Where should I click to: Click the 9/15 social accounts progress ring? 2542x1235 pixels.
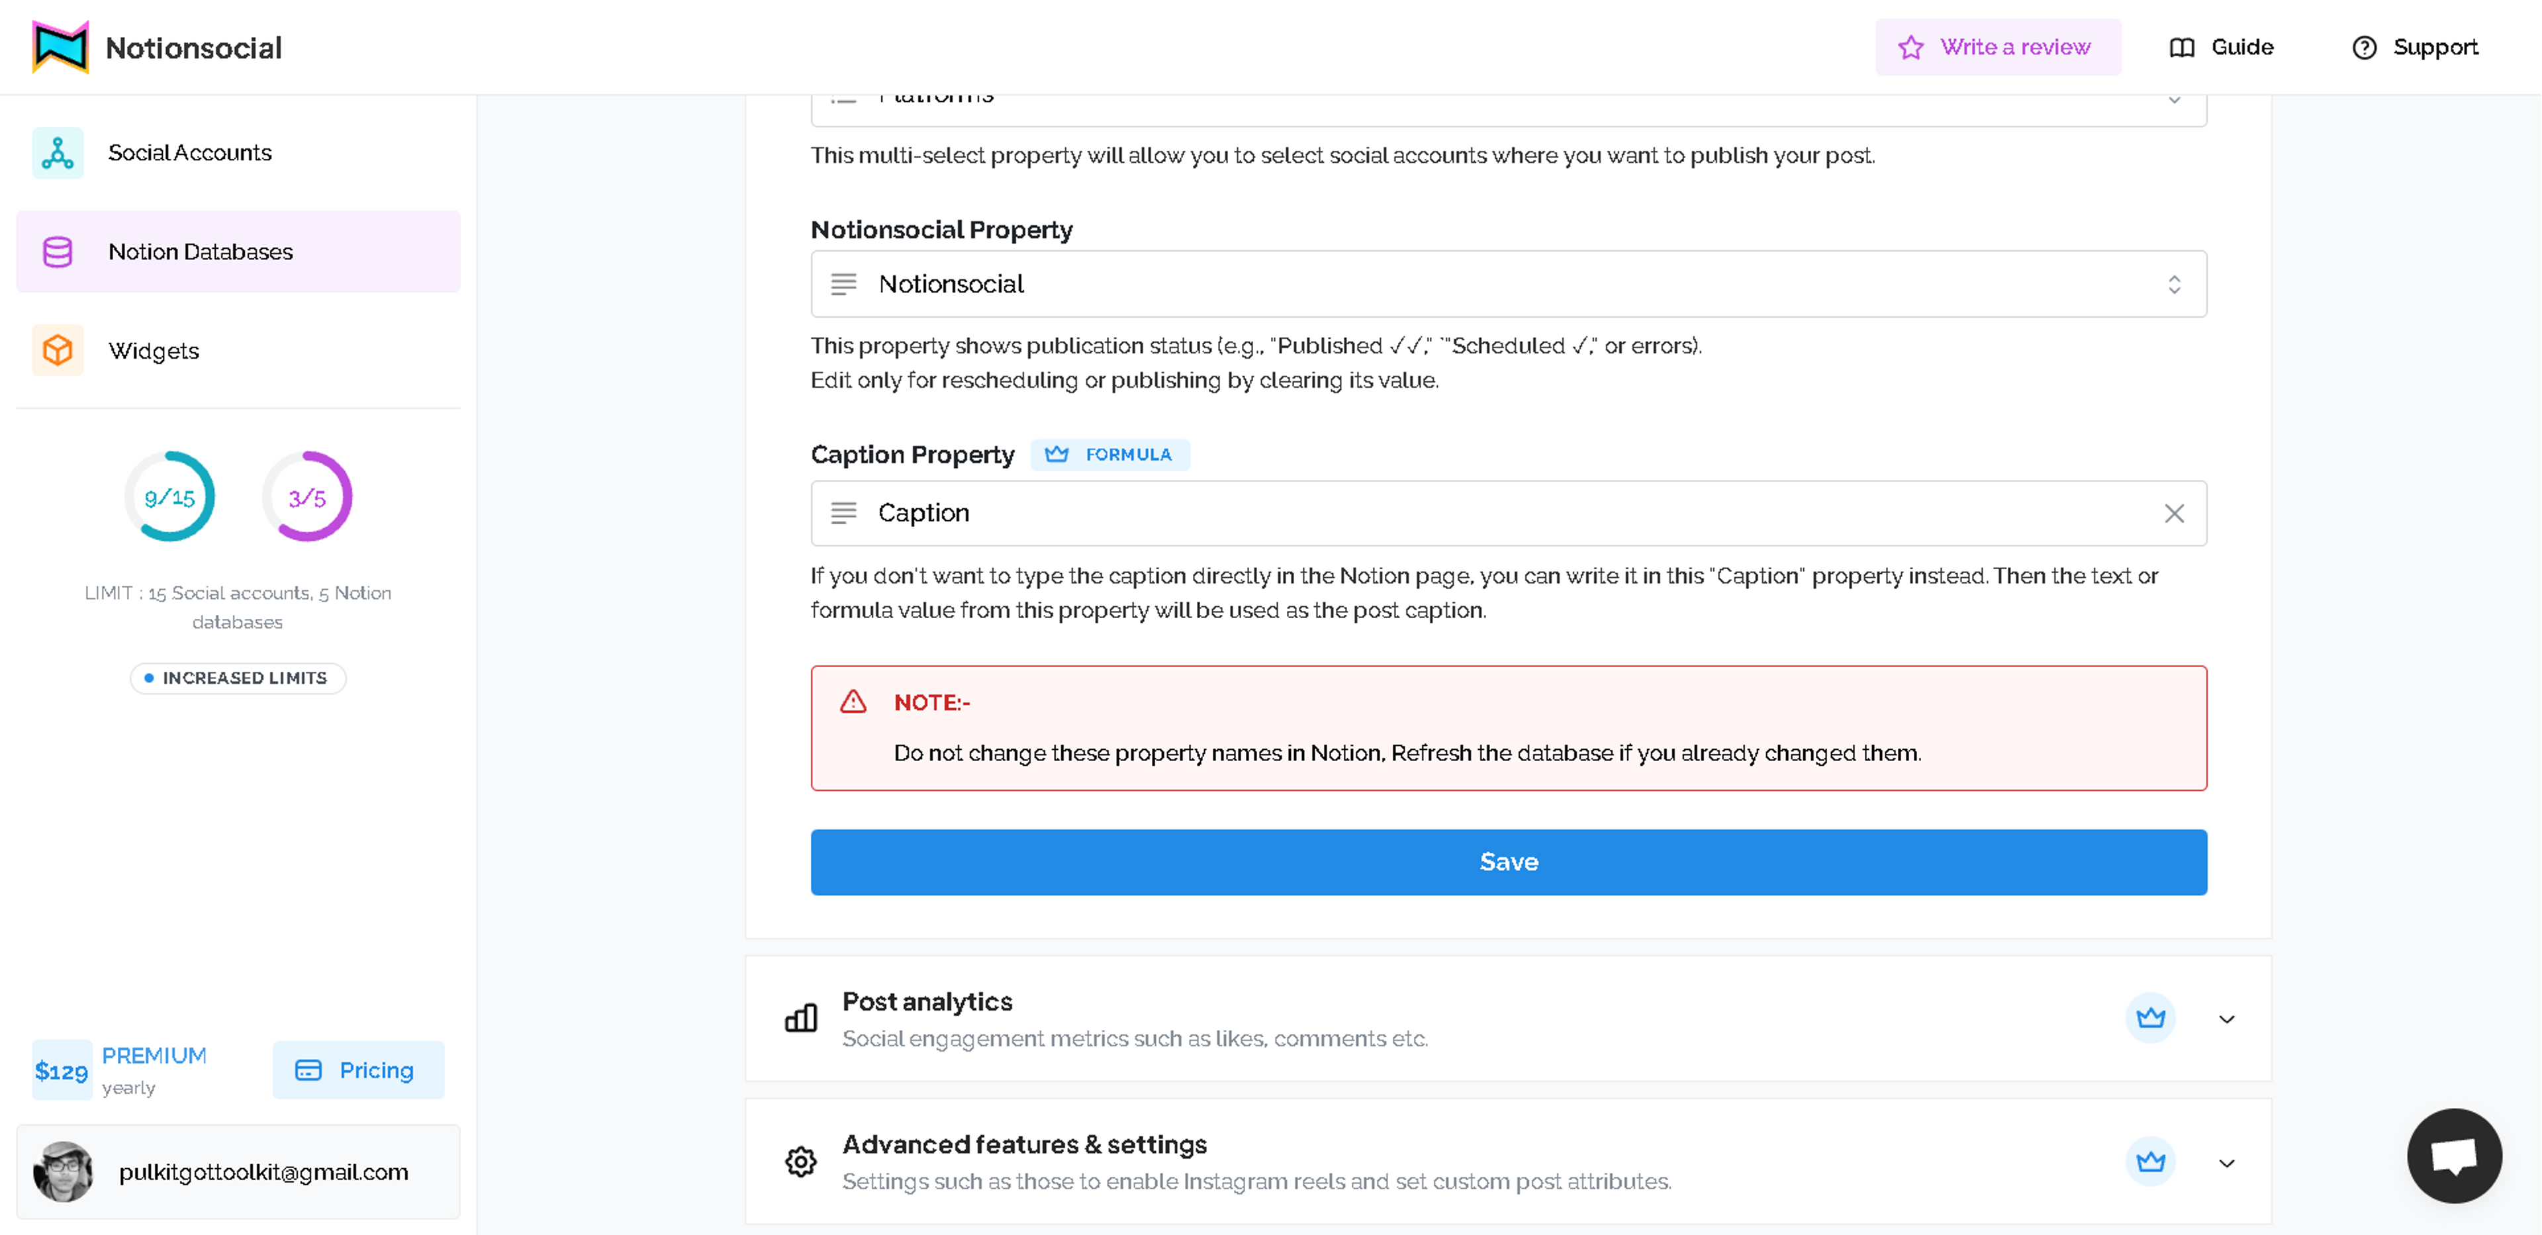pos(169,497)
